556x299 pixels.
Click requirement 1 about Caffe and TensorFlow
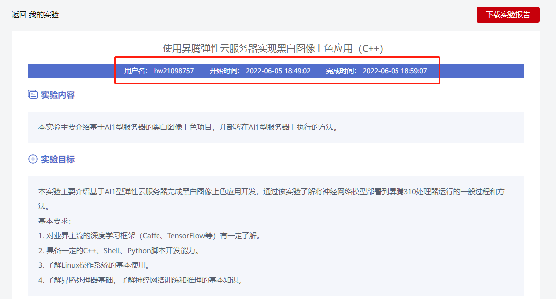(150, 236)
